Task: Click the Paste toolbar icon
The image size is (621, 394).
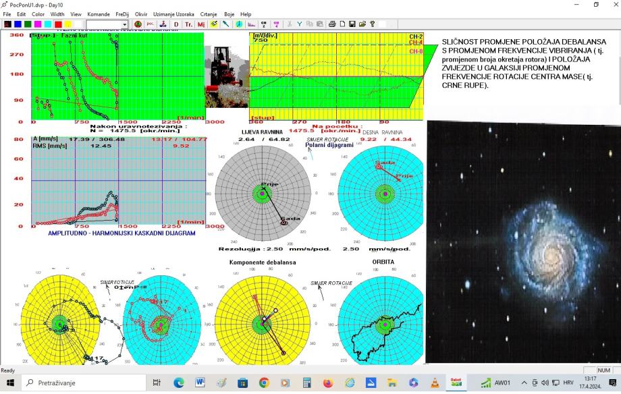Action: 319,24
